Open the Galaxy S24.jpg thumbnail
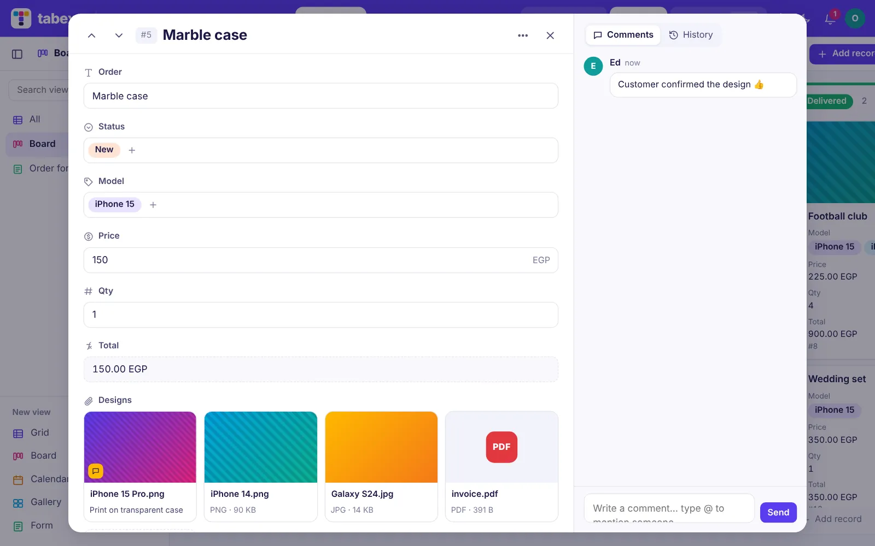Viewport: 875px width, 546px height. [x=381, y=447]
